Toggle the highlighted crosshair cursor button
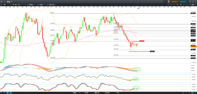Image resolution: width=197 pixels, height=94 pixels. pos(192,93)
